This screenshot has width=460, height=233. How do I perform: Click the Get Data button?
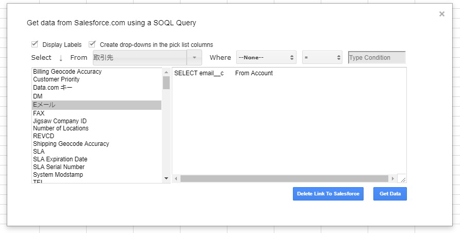tap(390, 194)
